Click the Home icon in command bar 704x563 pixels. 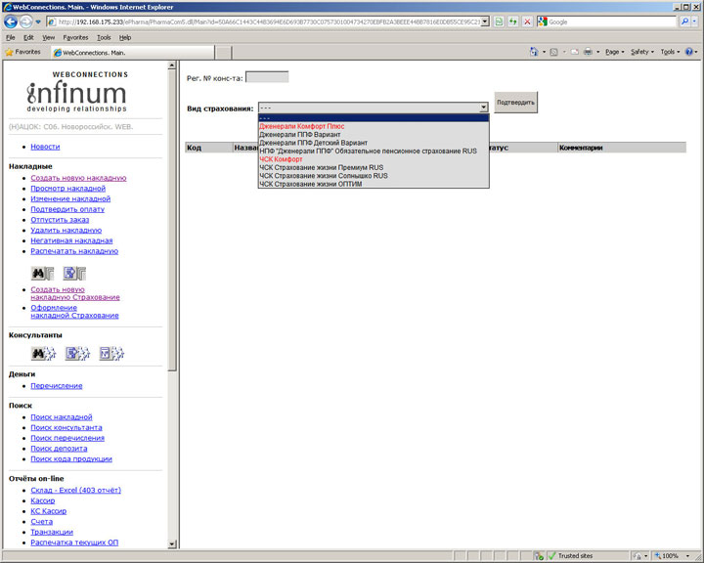534,52
